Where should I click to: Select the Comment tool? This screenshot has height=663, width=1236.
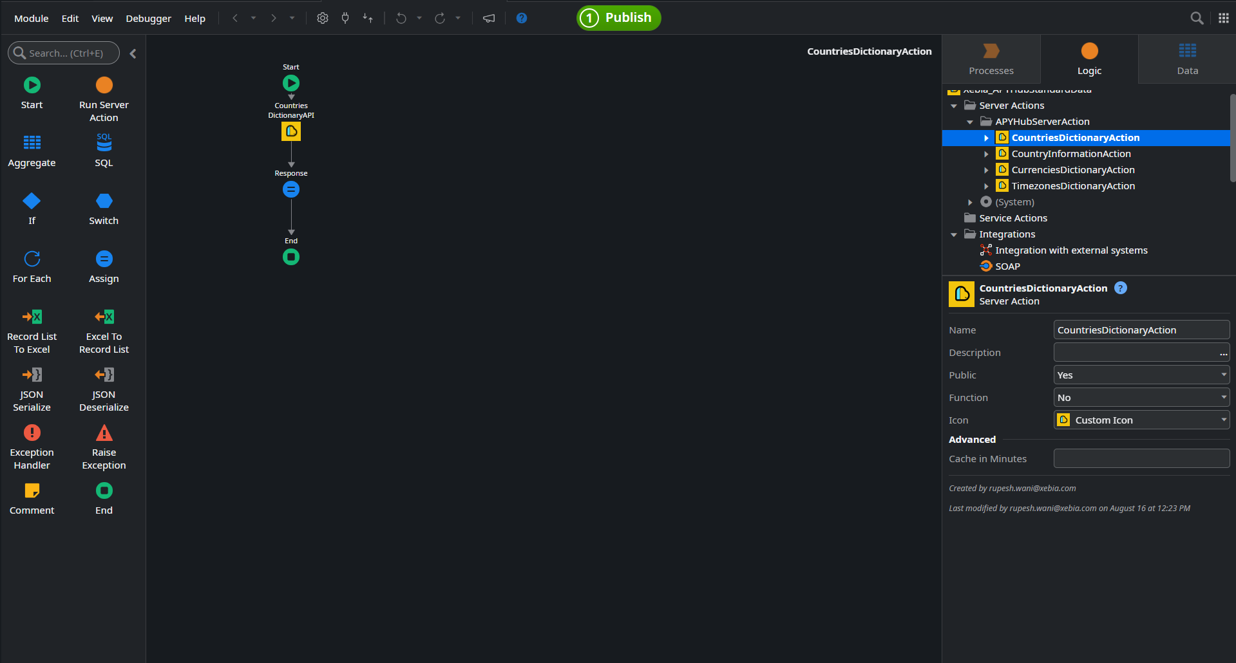tap(32, 498)
